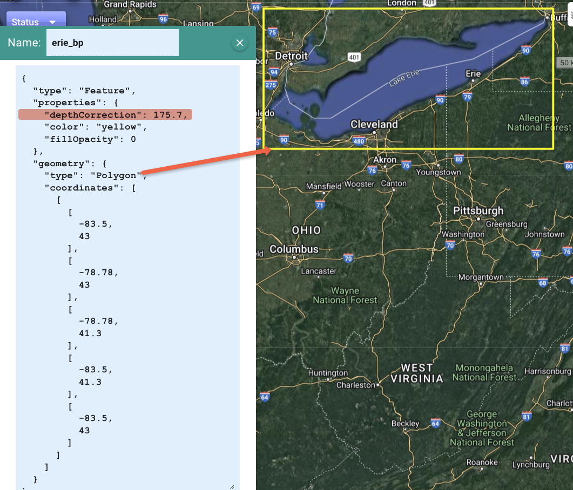The image size is (573, 490).
Task: Click the Interstate 68 shield near Morgantown
Action: point(543,283)
